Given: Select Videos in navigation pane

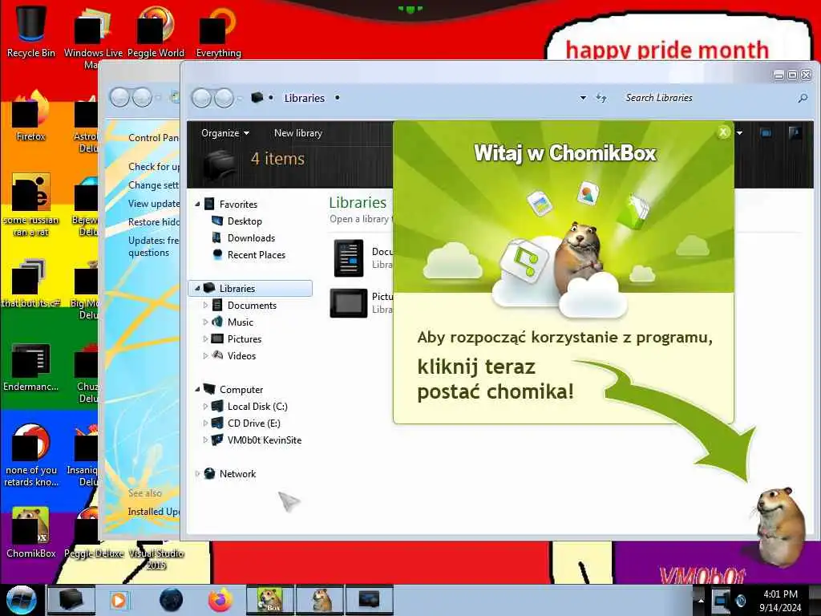Looking at the screenshot, I should point(241,355).
